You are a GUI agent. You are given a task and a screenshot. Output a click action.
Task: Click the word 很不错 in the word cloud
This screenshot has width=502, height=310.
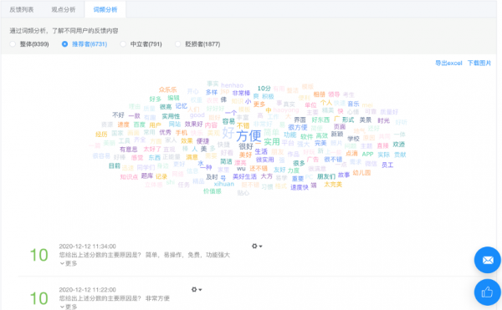pos(333,159)
